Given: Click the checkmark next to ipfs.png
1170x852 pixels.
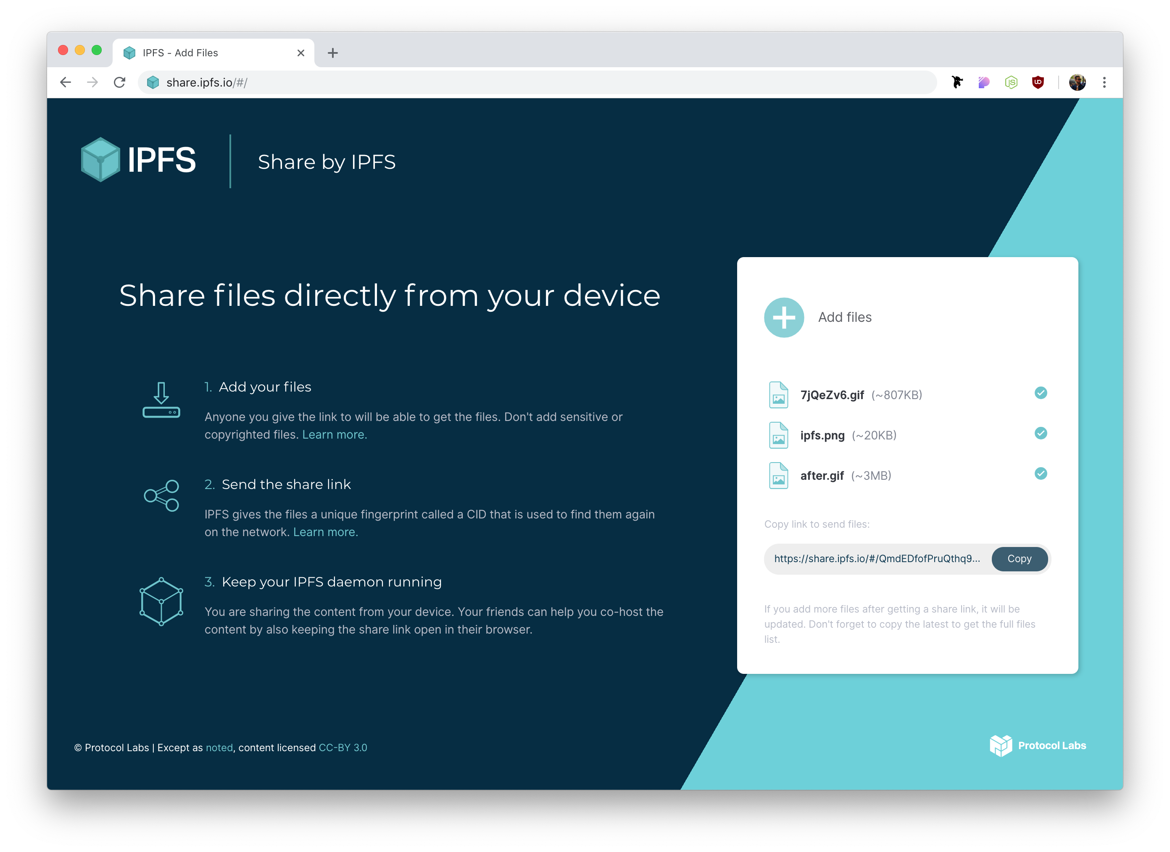Looking at the screenshot, I should point(1041,433).
